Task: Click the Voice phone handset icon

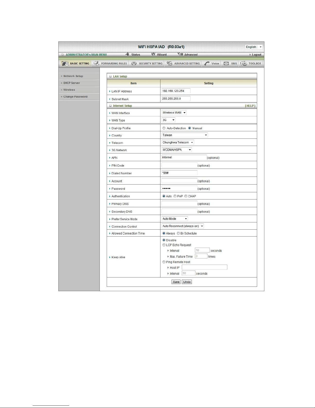Action: click(x=207, y=63)
